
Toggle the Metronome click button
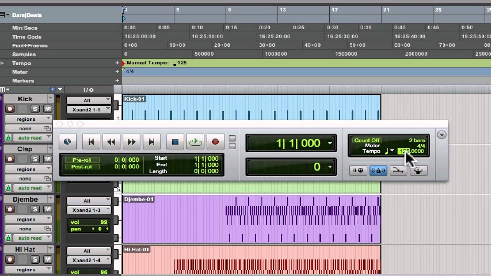point(378,171)
